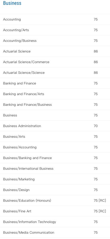Select the Business/Arts row
Screen dimensions: 110x239
[55, 137]
